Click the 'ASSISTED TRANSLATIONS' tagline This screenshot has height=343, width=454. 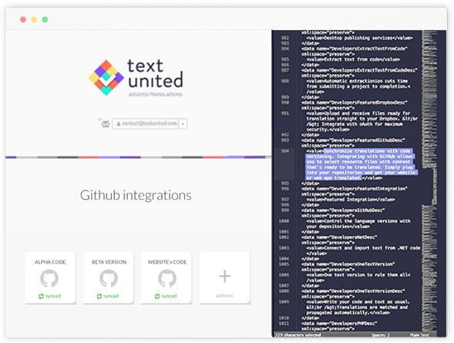tap(156, 95)
